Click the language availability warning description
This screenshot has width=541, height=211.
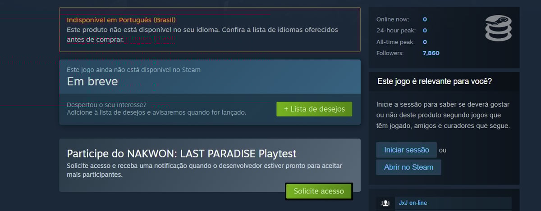click(202, 34)
